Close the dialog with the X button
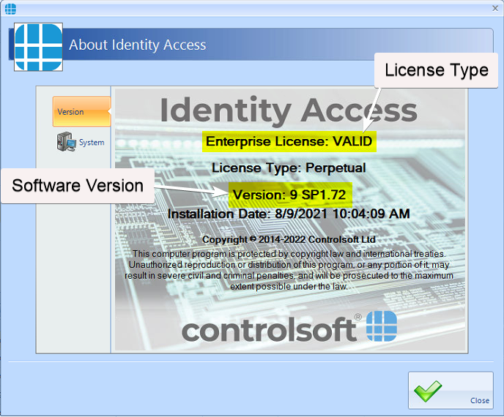 [495, 8]
